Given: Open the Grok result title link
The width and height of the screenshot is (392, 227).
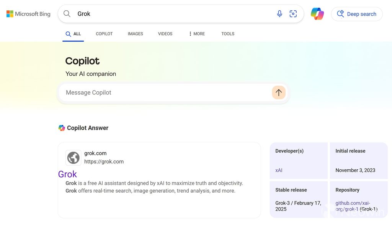Looking at the screenshot, I should click(x=67, y=174).
